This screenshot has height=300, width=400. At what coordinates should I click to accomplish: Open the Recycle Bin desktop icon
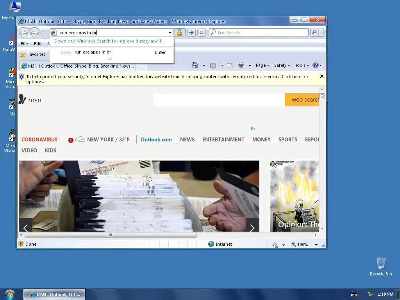[381, 266]
